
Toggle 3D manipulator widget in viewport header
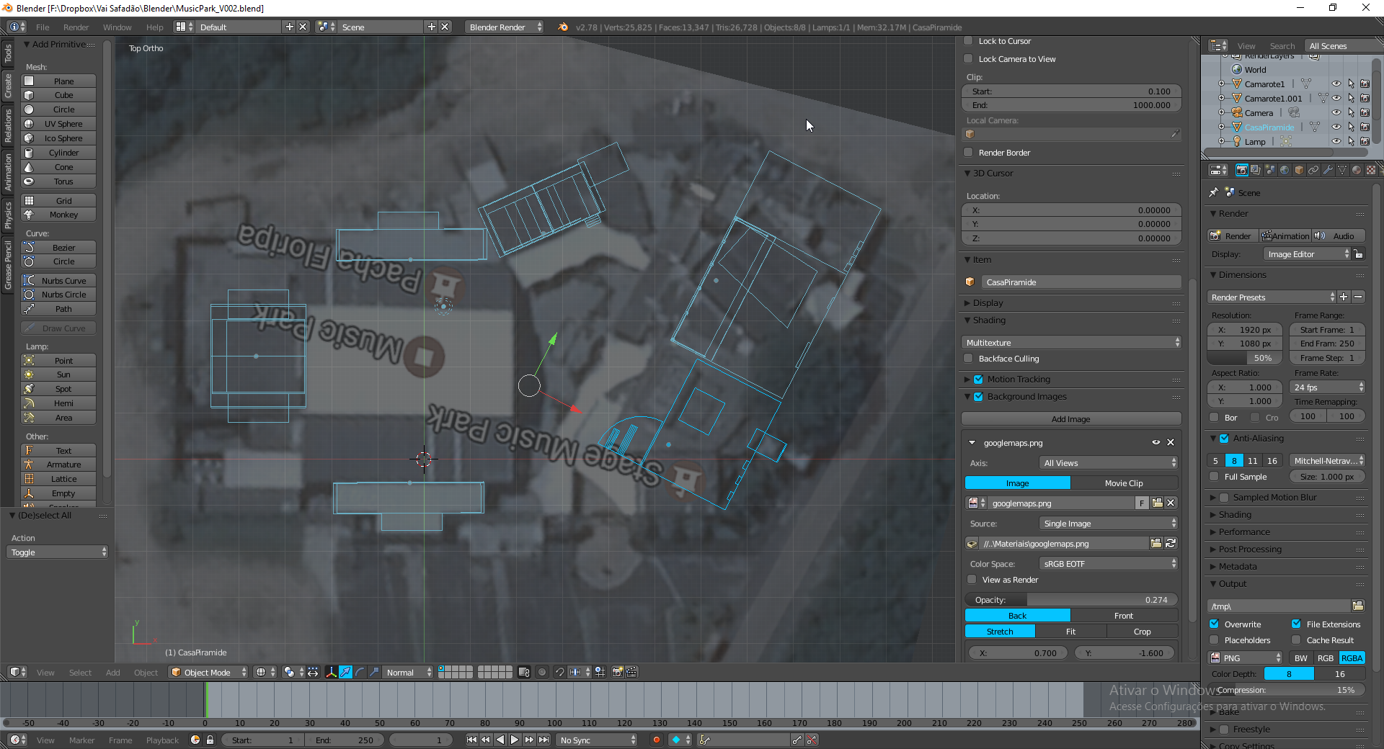tap(331, 672)
